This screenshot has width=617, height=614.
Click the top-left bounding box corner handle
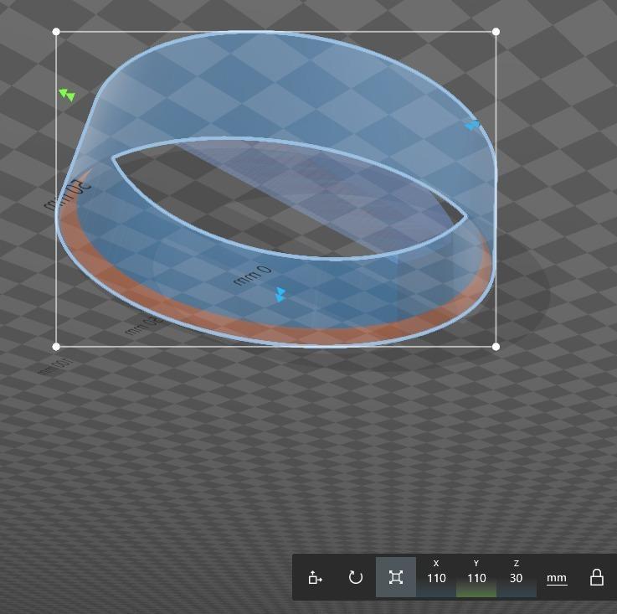tap(56, 32)
